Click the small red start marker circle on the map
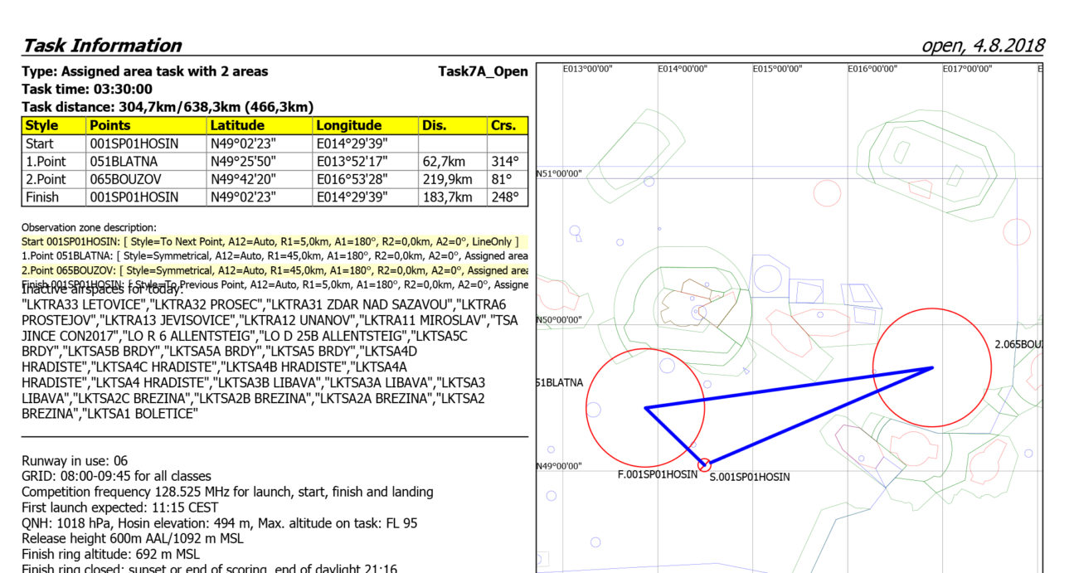Screen dimensions: 1074x573 coord(704,465)
